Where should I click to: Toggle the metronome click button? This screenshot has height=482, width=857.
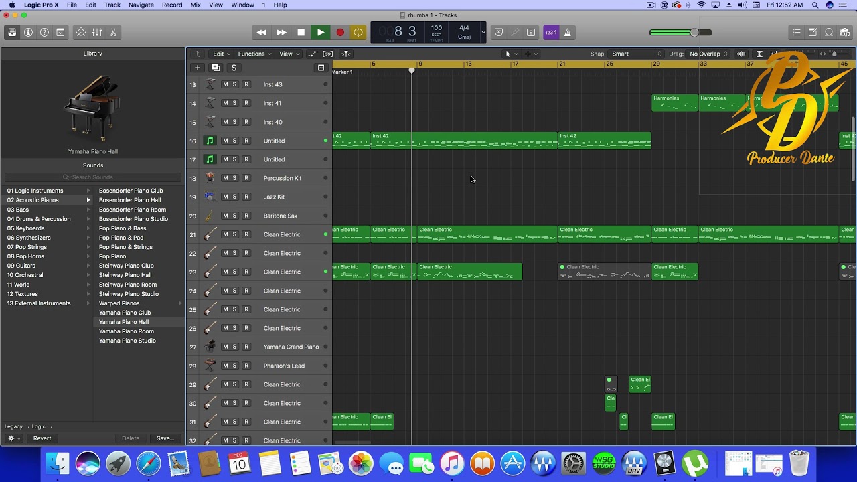568,32
